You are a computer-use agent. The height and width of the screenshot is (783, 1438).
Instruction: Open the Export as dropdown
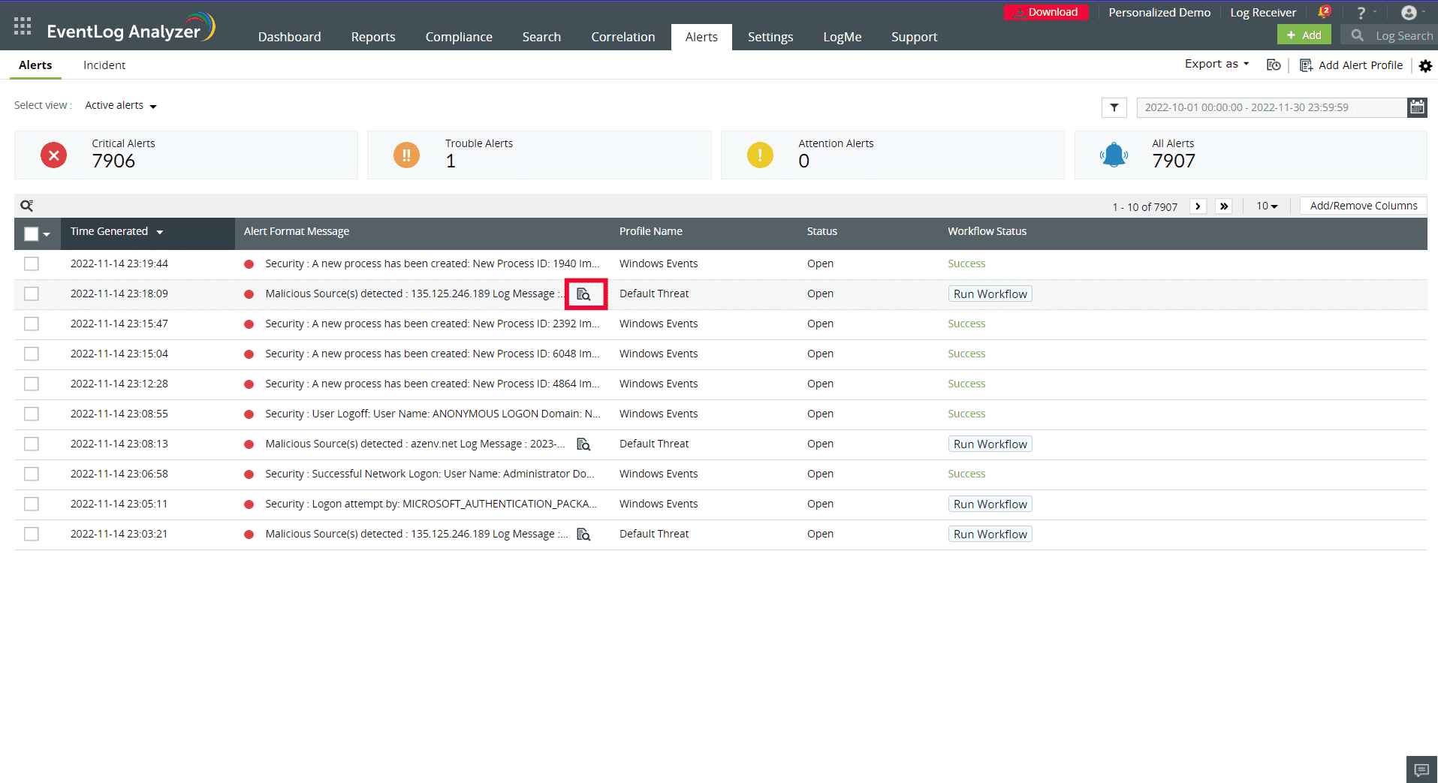click(1216, 65)
